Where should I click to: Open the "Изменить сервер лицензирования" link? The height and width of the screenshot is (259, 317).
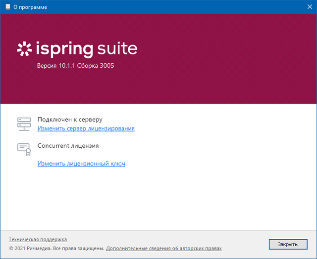click(x=86, y=129)
